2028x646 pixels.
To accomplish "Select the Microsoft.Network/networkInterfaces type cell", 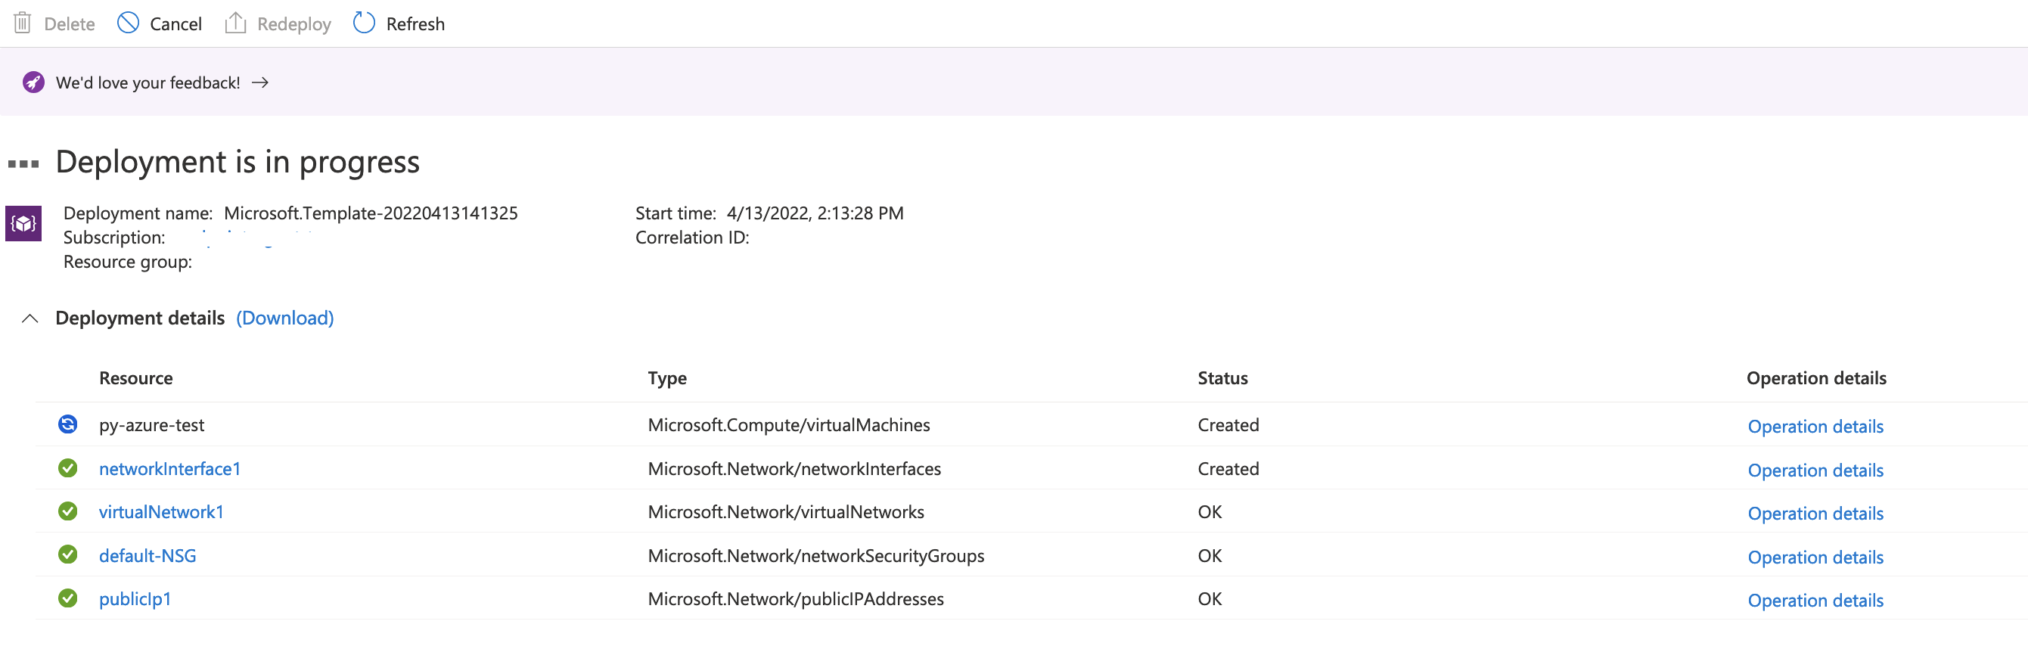I will pos(794,469).
